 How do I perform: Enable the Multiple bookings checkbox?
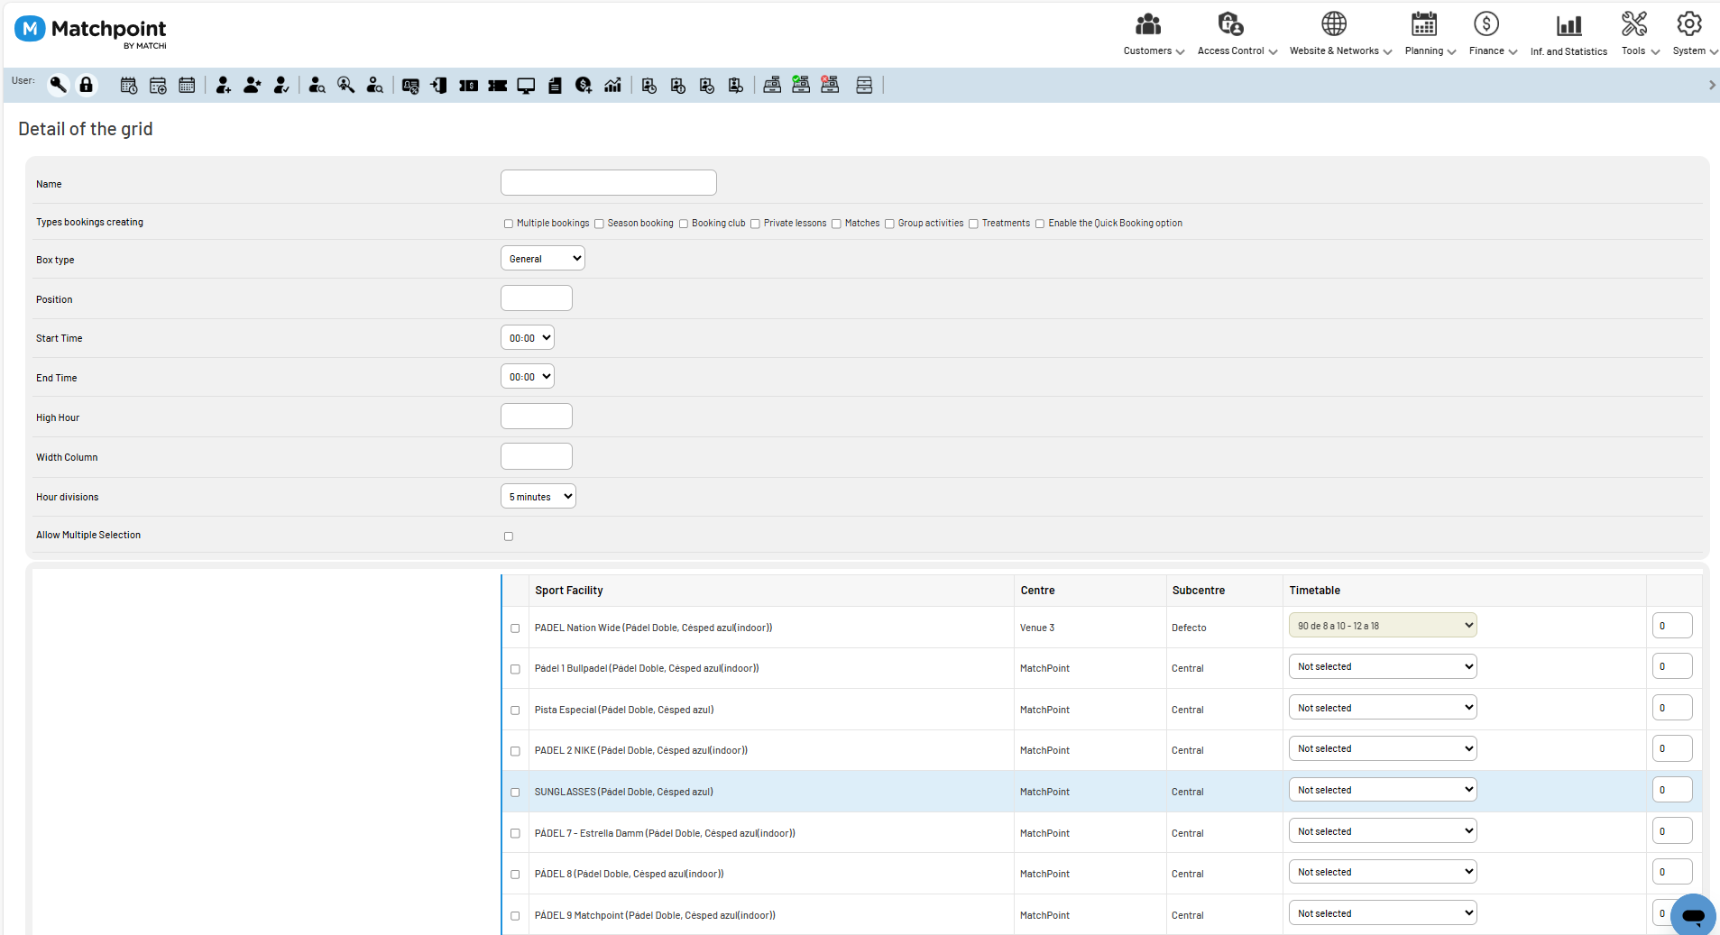509,224
